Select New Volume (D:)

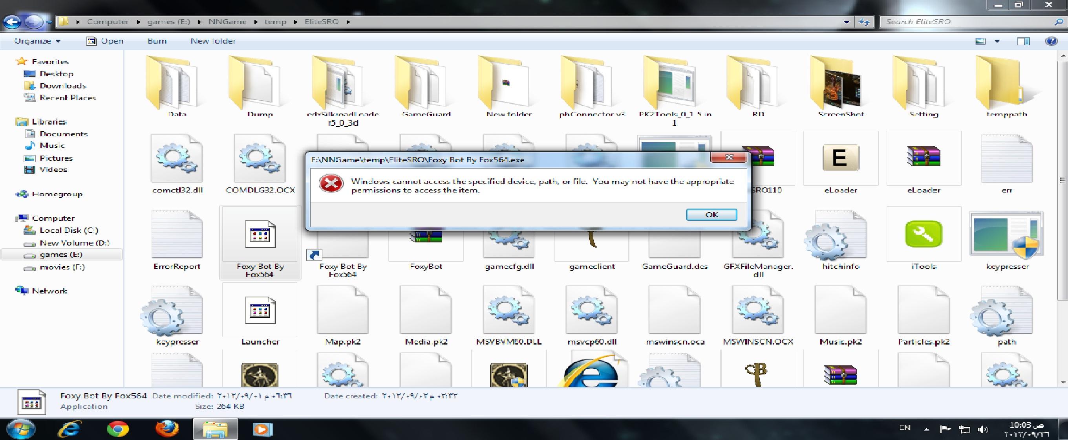click(x=74, y=243)
